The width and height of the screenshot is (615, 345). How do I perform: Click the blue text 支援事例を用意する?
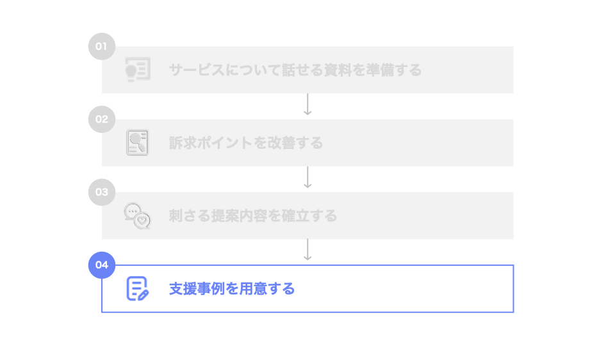pyautogui.click(x=232, y=289)
